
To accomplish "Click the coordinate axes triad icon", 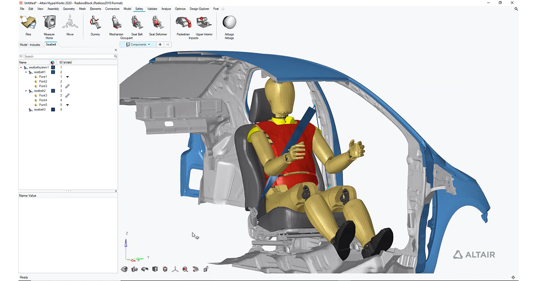I will pos(175,269).
